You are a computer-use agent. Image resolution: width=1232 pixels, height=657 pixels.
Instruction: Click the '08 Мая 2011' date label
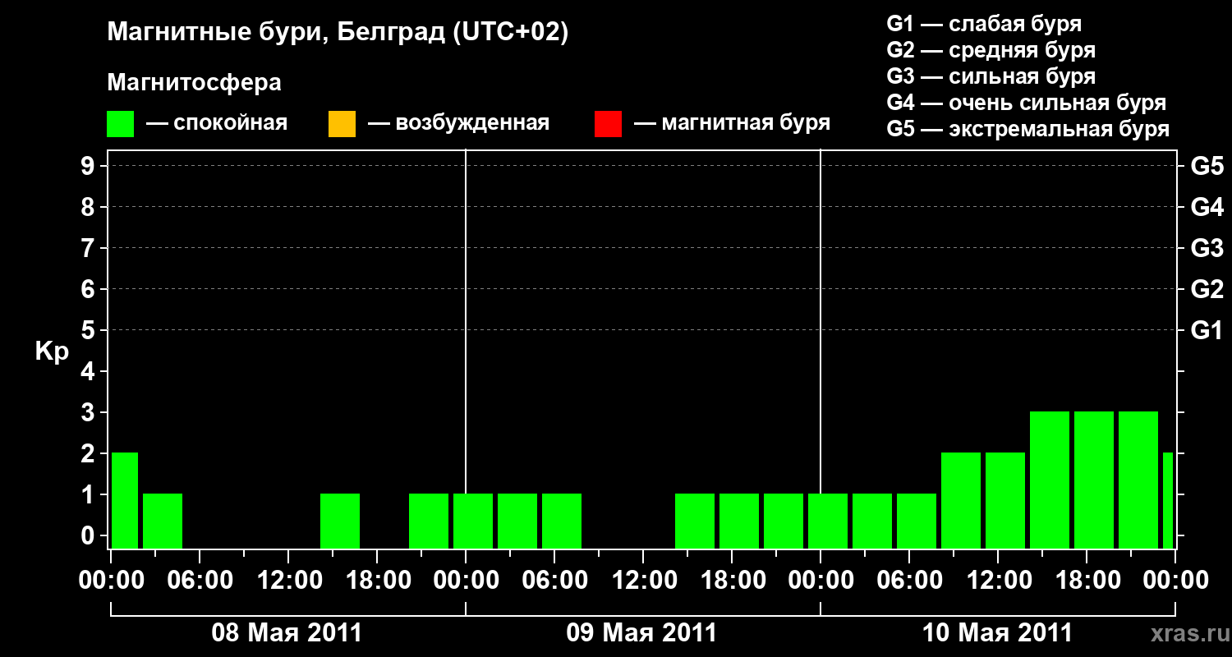click(287, 633)
